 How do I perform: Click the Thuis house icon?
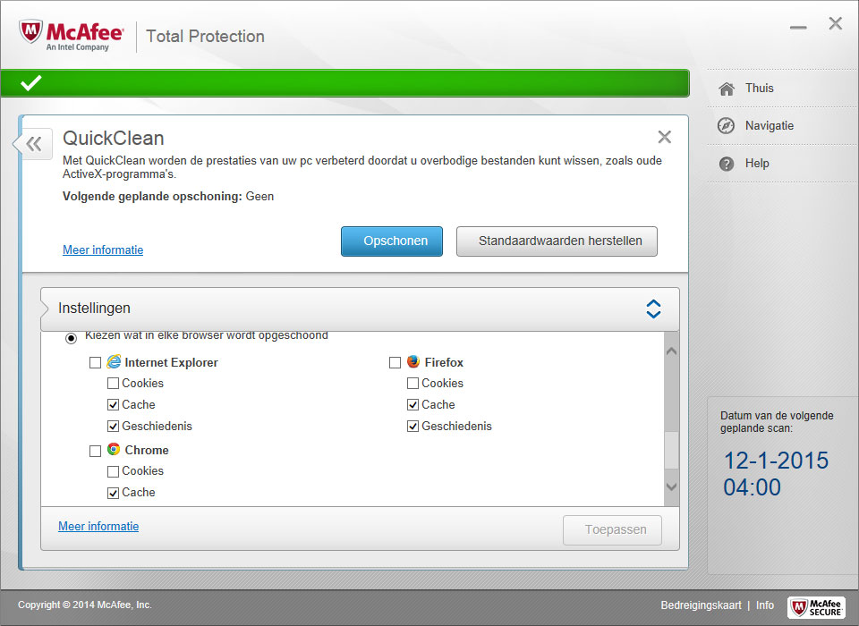click(727, 89)
